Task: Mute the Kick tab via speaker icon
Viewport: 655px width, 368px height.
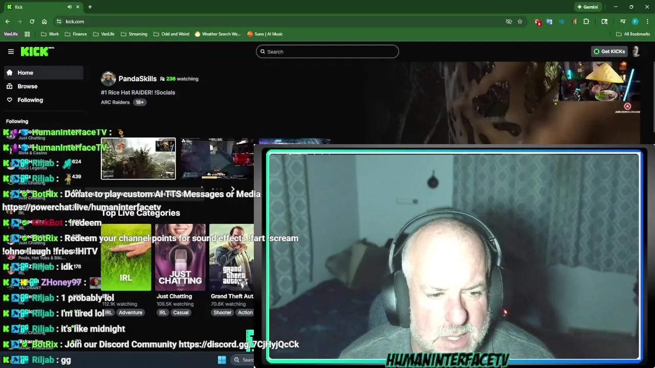Action: 70,7
